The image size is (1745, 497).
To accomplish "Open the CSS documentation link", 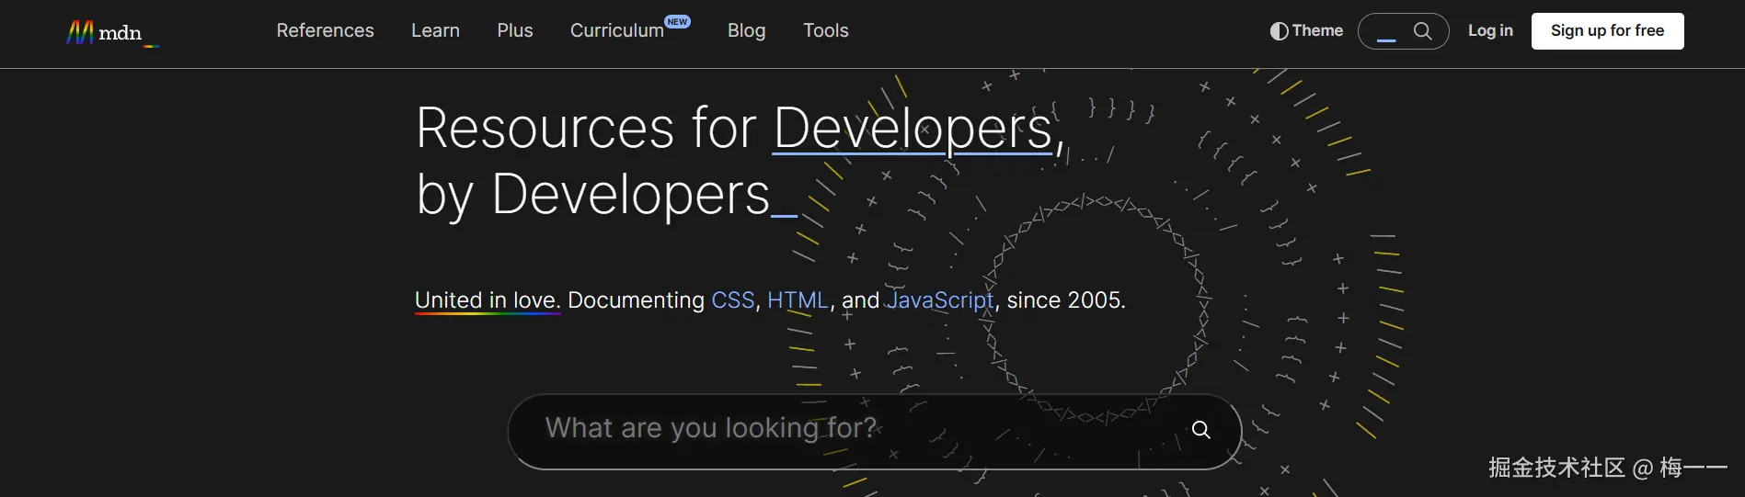I will pos(732,300).
